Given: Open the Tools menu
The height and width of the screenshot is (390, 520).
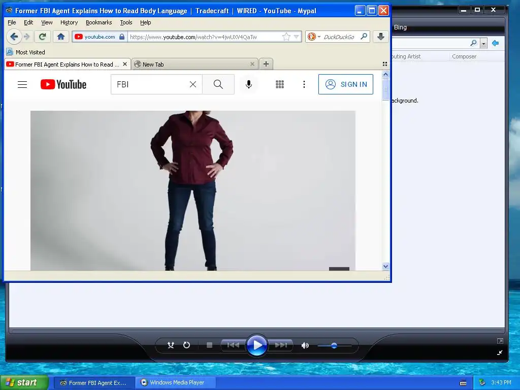Looking at the screenshot, I should [x=126, y=22].
